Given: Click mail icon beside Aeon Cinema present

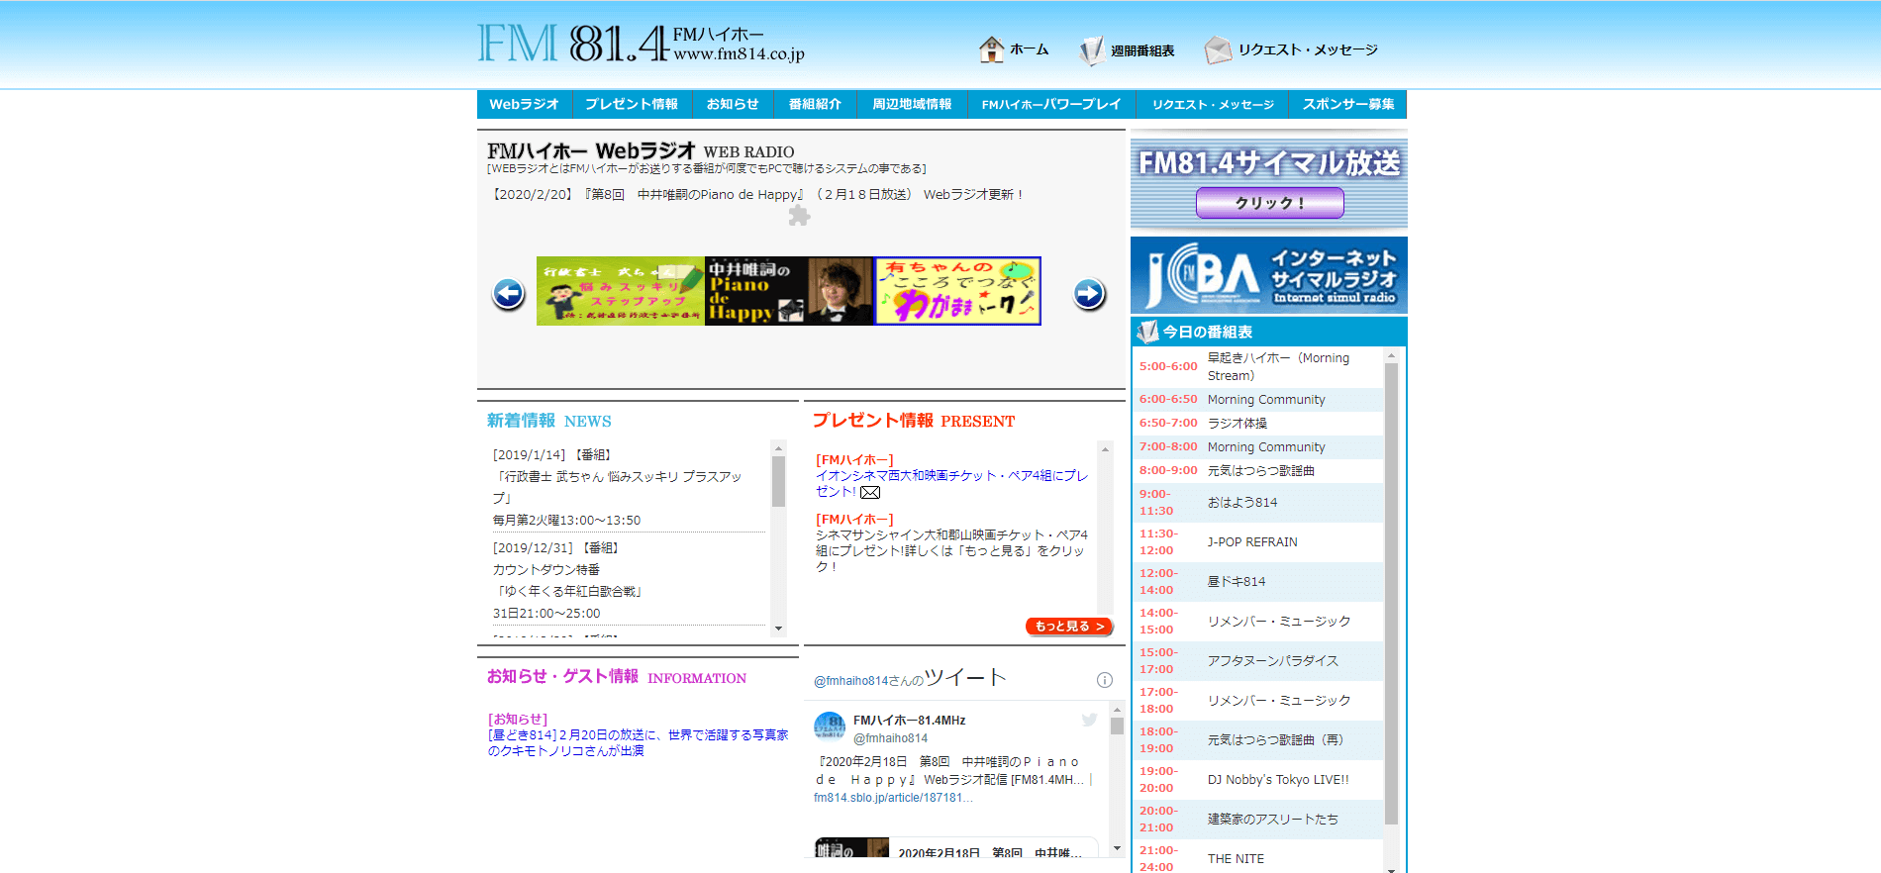Looking at the screenshot, I should click(x=870, y=493).
